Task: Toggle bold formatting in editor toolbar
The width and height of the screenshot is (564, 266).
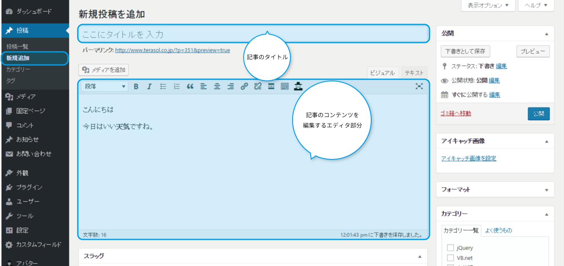Action: (x=136, y=86)
